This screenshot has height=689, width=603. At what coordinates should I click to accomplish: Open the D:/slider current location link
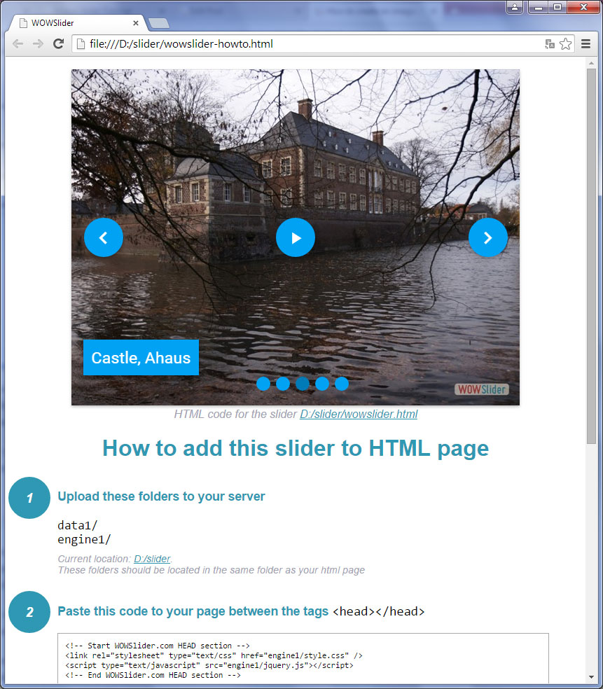152,558
